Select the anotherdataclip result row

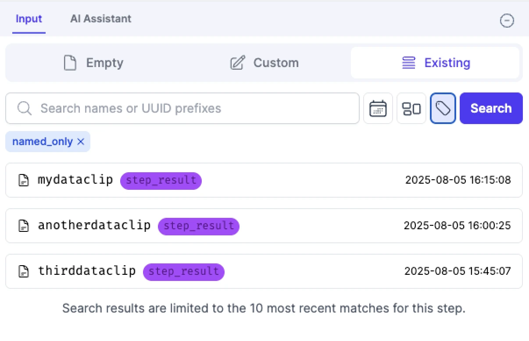pyautogui.click(x=264, y=226)
